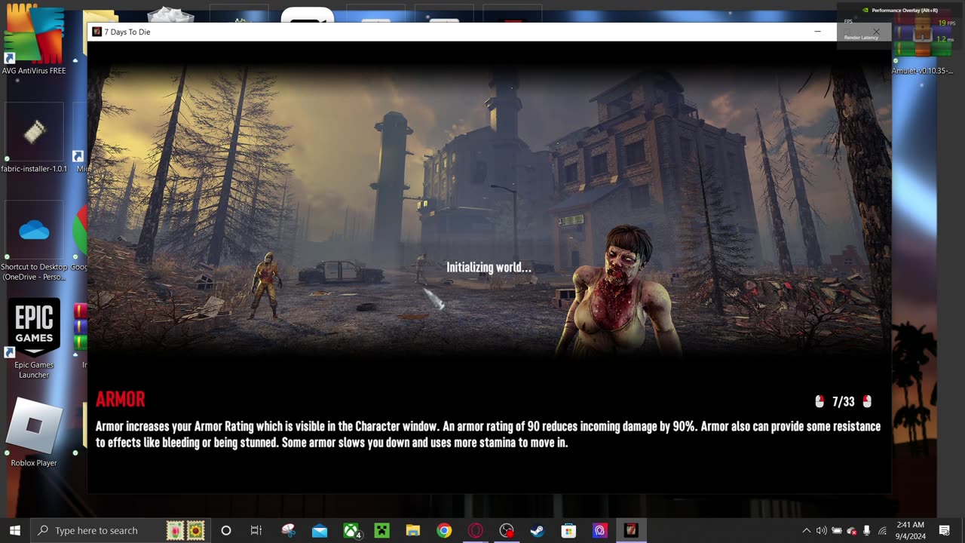Screen dimensions: 965x543
Task: Open the Action Center notifications icon
Action: (945, 530)
